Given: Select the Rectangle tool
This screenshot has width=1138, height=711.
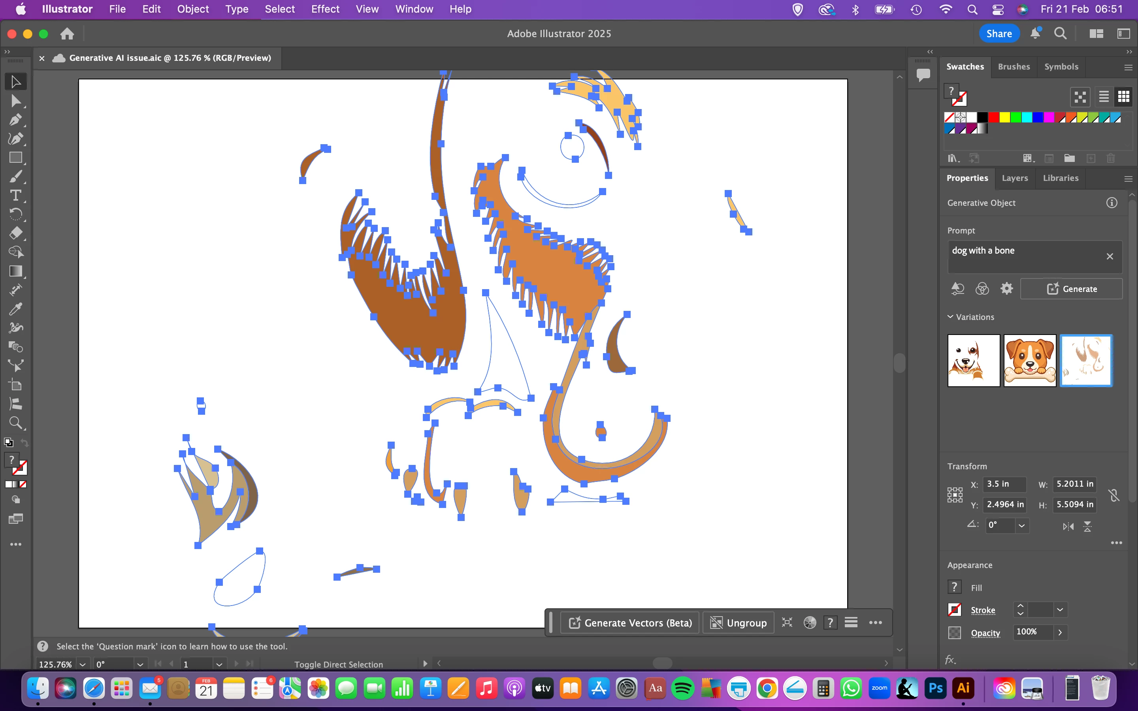Looking at the screenshot, I should click(15, 158).
